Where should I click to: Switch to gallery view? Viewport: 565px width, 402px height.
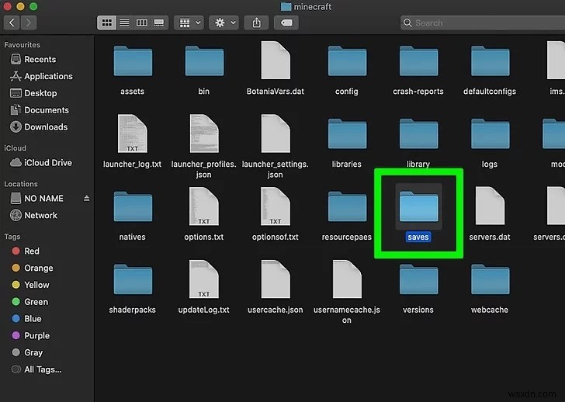pyautogui.click(x=159, y=23)
